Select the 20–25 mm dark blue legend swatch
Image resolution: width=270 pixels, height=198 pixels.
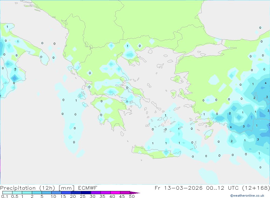(x=76, y=193)
